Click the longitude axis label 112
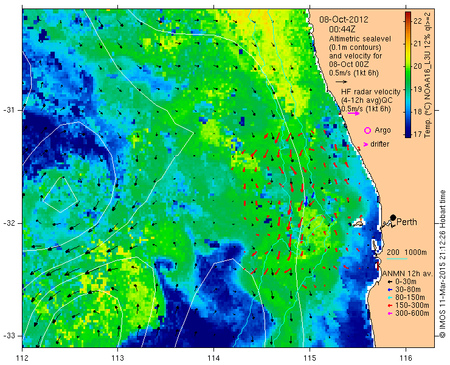 coord(22,358)
